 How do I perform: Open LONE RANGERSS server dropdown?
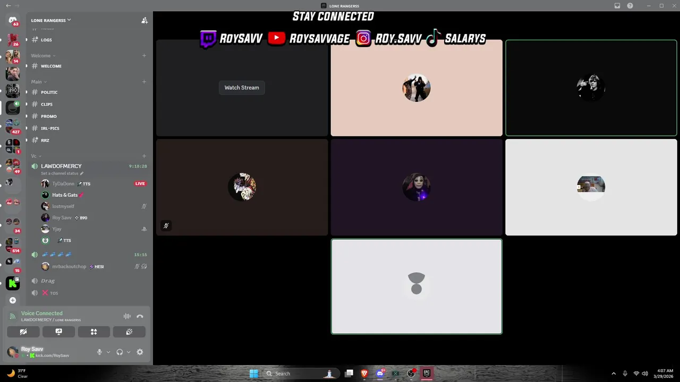click(x=51, y=20)
